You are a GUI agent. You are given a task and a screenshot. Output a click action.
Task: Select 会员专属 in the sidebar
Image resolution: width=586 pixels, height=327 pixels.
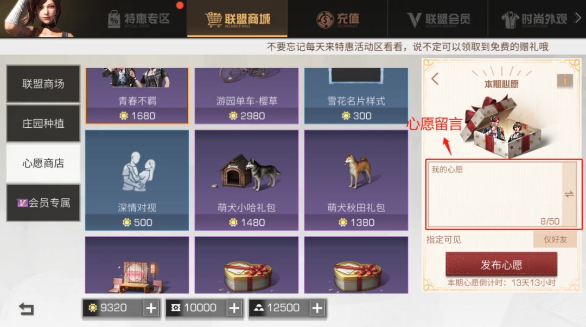click(43, 203)
